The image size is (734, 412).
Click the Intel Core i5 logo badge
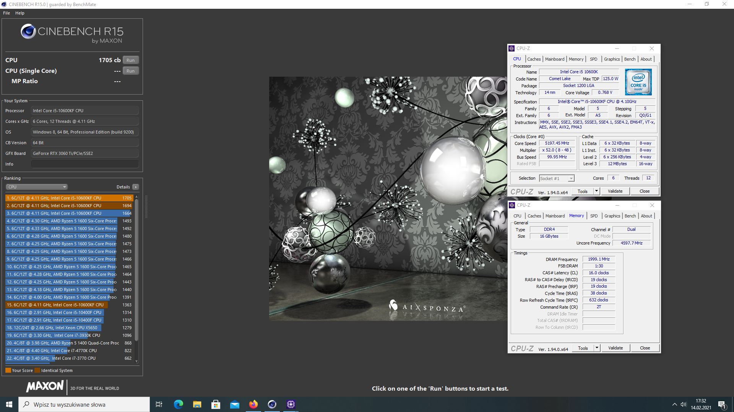tap(638, 82)
